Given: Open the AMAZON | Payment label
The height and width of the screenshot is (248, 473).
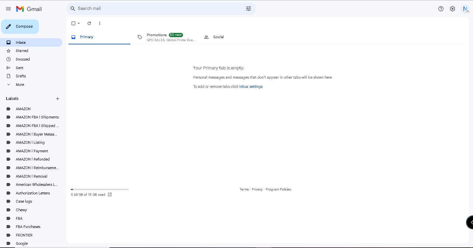Looking at the screenshot, I should tap(31, 151).
